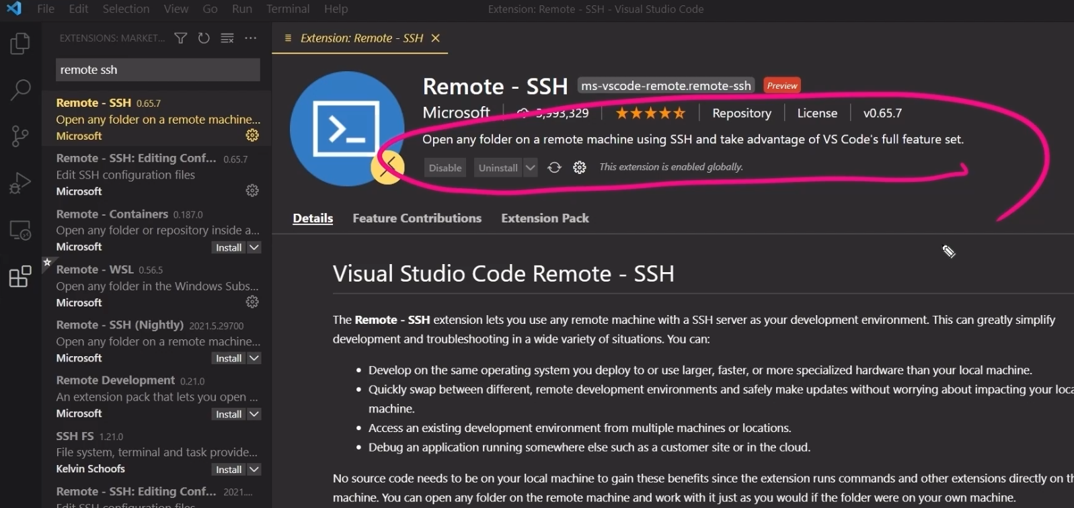
Task: Refresh the extensions marketplace list
Action: 204,38
